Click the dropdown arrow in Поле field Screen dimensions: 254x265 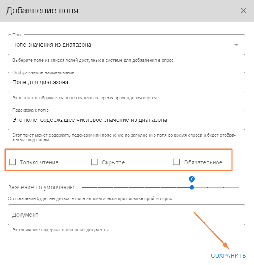tap(236, 45)
